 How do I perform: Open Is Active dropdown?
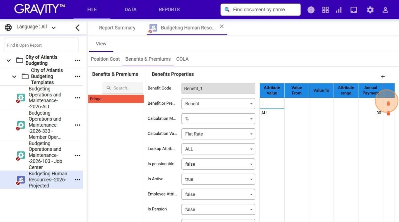[218, 179]
